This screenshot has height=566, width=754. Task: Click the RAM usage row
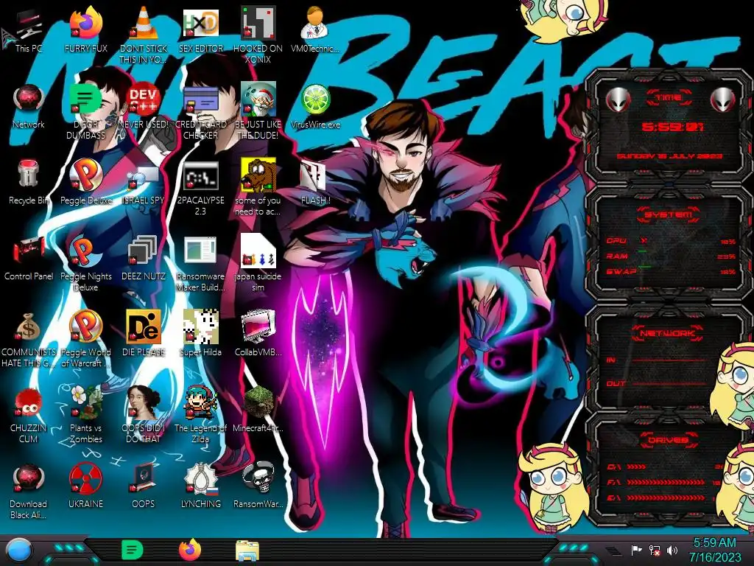coord(671,256)
